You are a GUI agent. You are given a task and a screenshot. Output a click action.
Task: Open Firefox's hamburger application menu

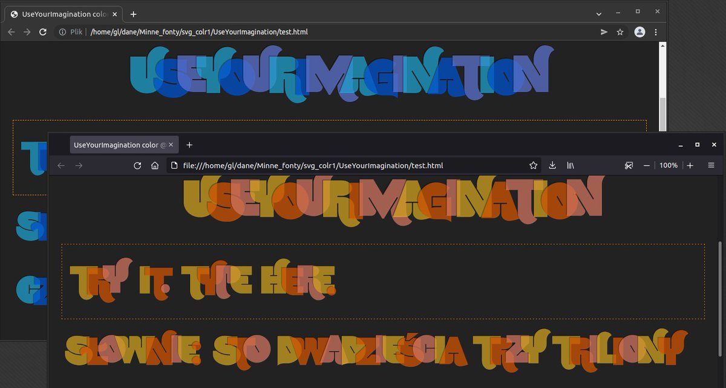coord(711,166)
